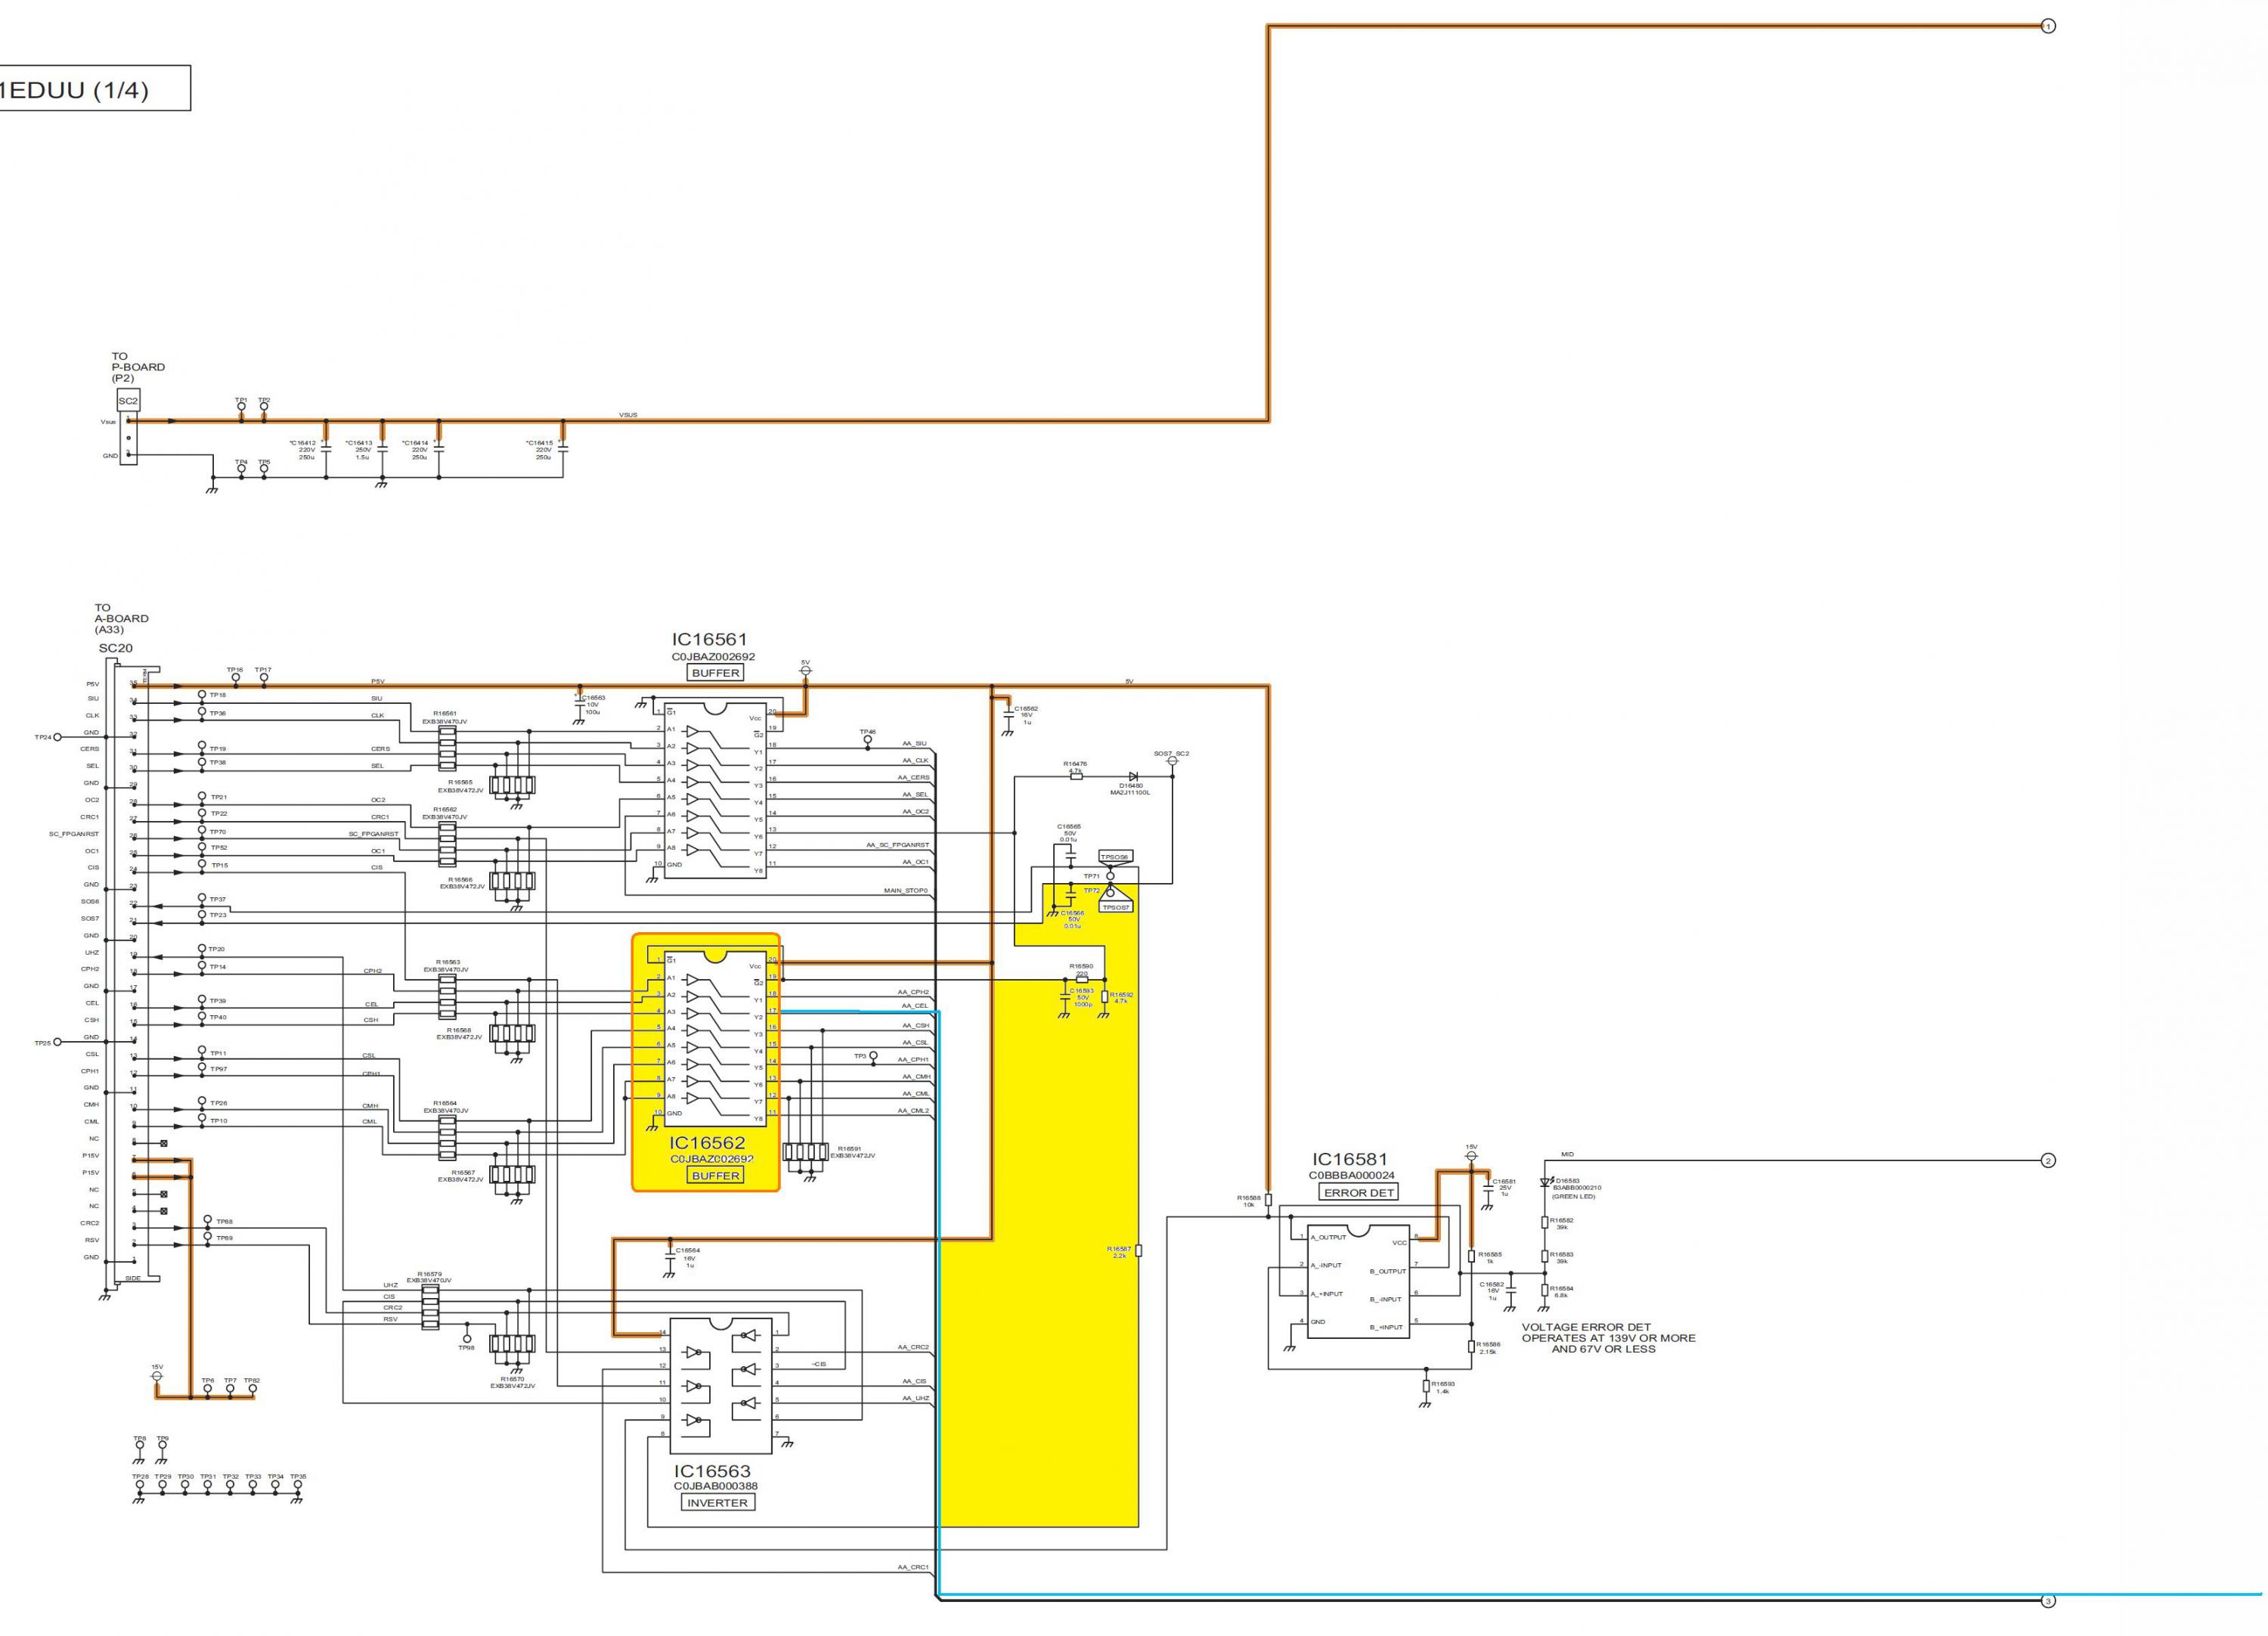The width and height of the screenshot is (2268, 1636).
Task: Click the INVERTER label box under IC16563
Action: point(717,1503)
